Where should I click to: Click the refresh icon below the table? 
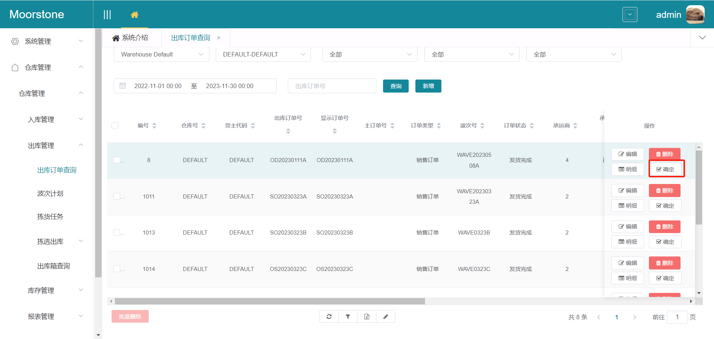[329, 317]
